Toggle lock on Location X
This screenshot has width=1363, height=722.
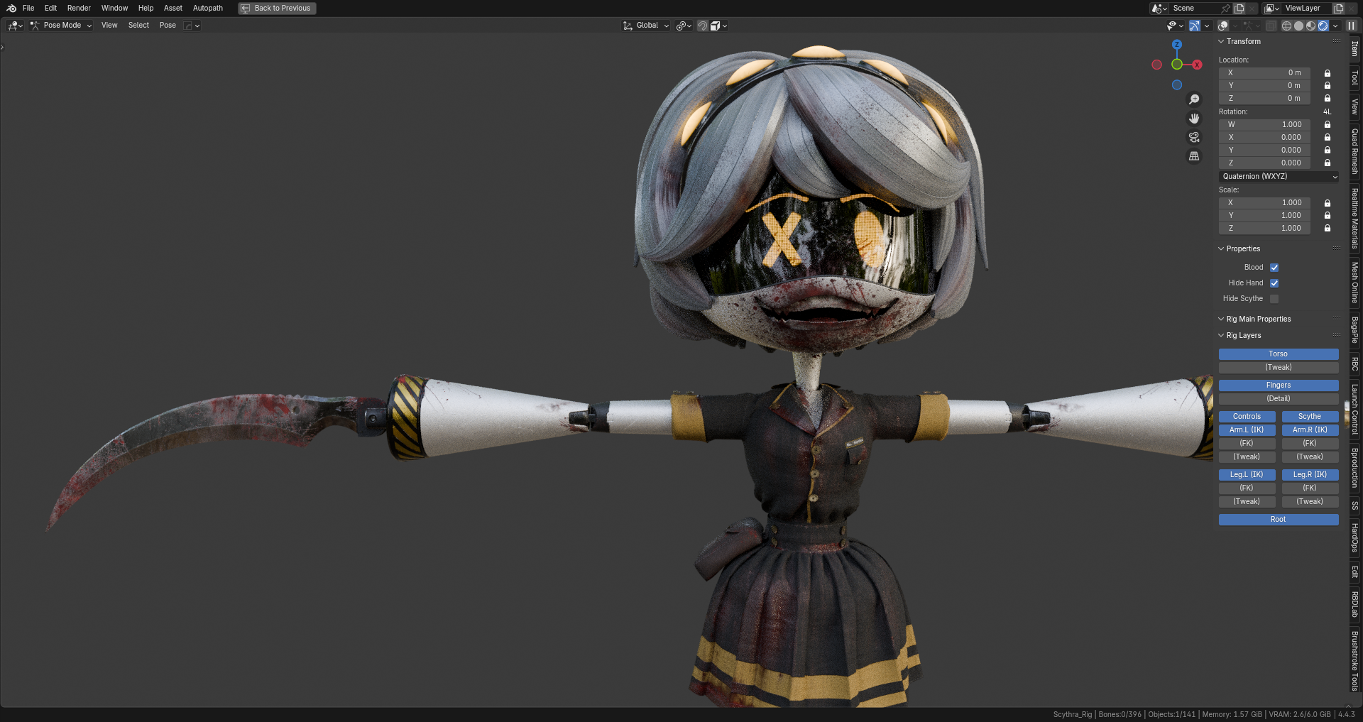pos(1328,73)
